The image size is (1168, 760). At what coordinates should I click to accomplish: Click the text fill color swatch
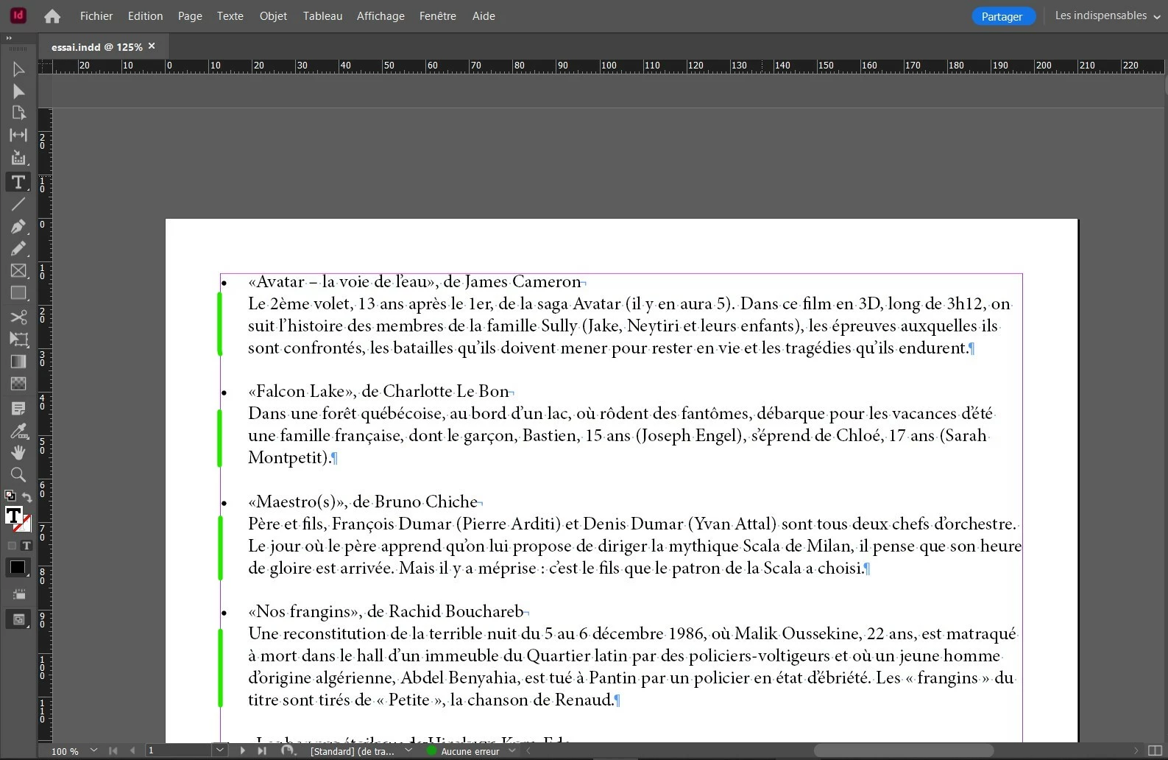click(x=13, y=516)
